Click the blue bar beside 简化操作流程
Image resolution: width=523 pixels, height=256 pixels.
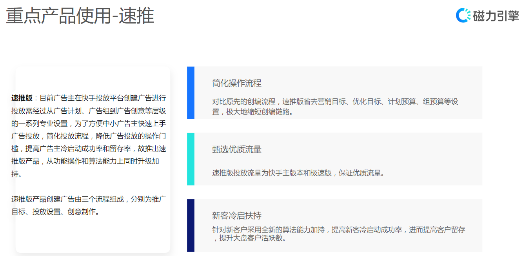pos(191,93)
